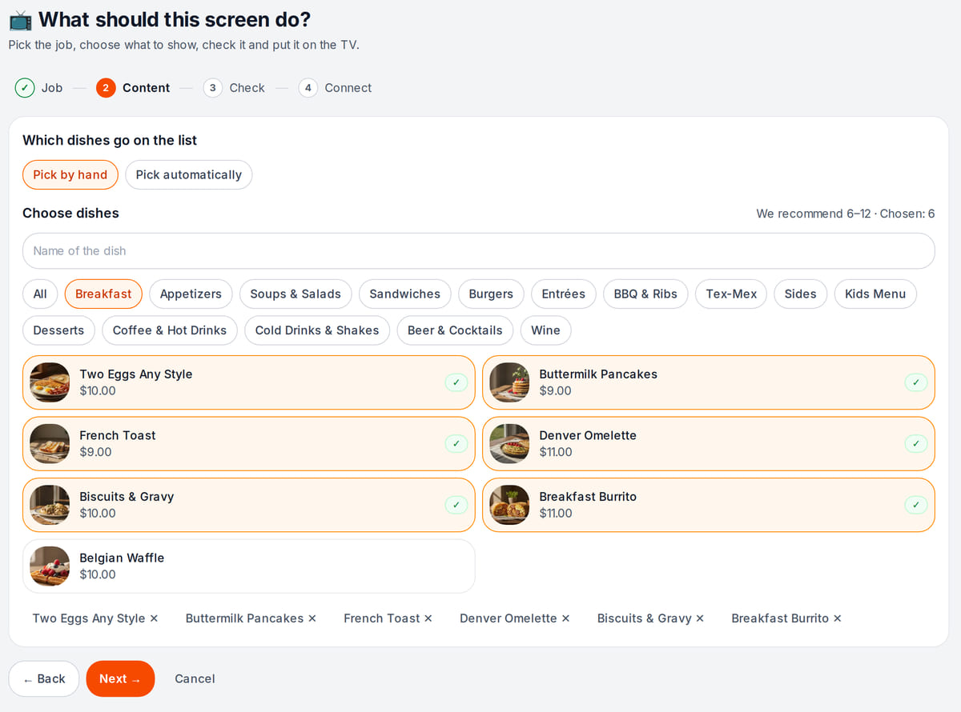The width and height of the screenshot is (961, 712).
Task: Remove the Buttermilk Pancakes chip with its ×
Action: point(312,618)
